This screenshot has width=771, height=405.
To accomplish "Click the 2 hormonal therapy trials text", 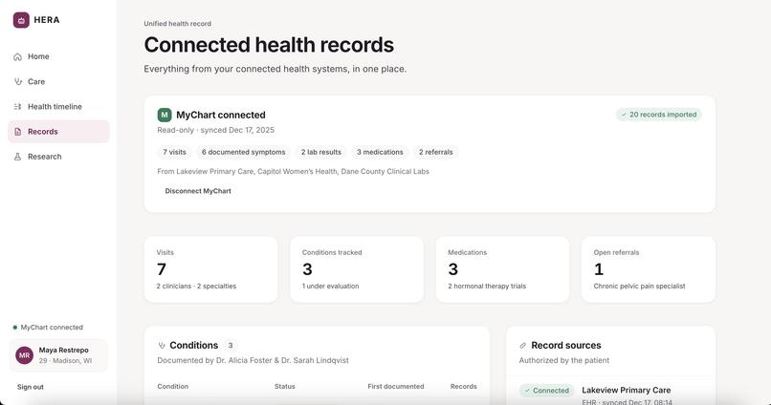I will coord(487,287).
